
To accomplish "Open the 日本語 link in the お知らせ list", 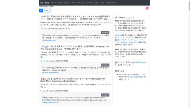I will [x=130, y=77].
